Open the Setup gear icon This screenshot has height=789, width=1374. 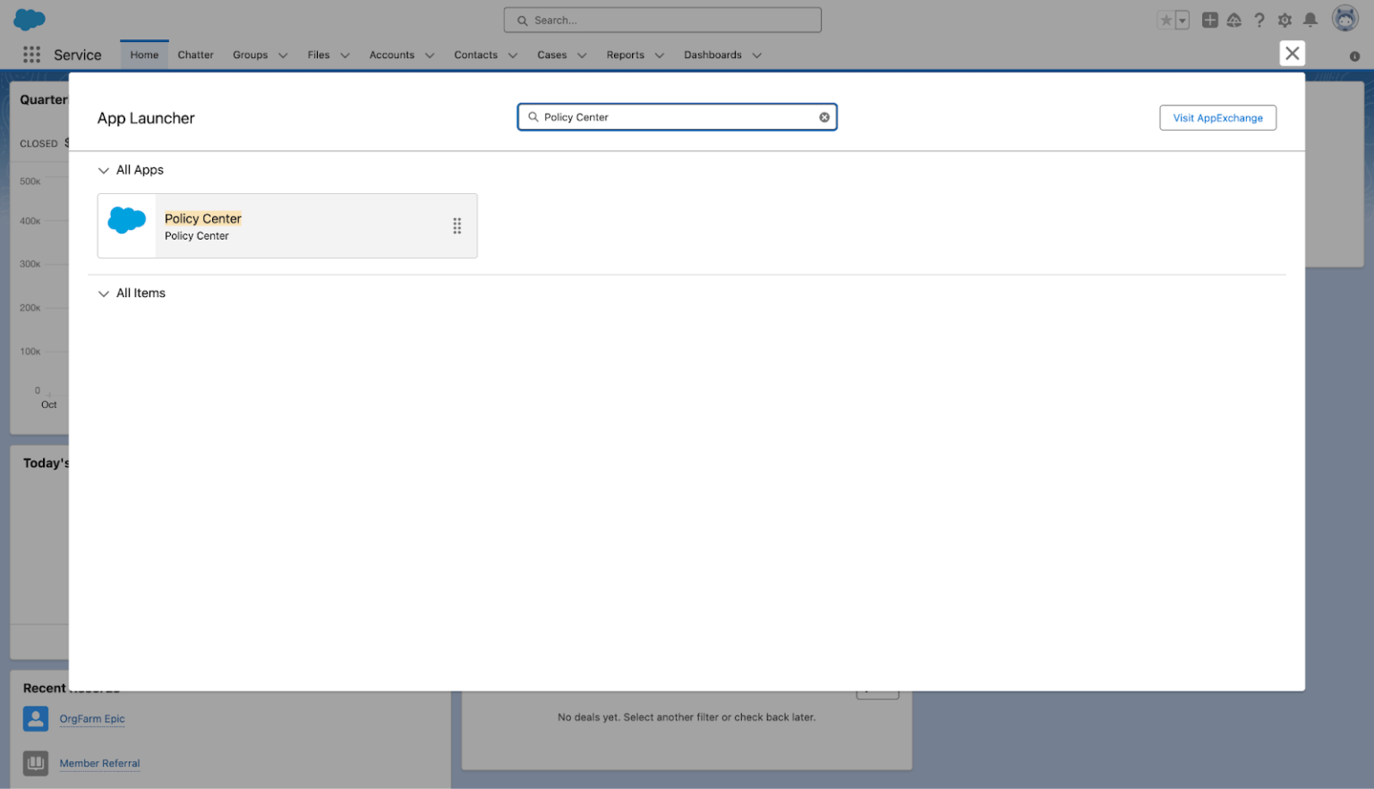point(1284,19)
